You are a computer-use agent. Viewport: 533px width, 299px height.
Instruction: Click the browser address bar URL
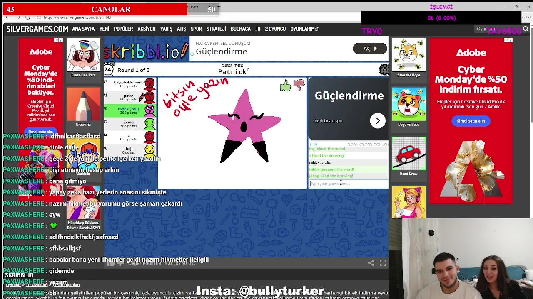pyautogui.click(x=77, y=17)
